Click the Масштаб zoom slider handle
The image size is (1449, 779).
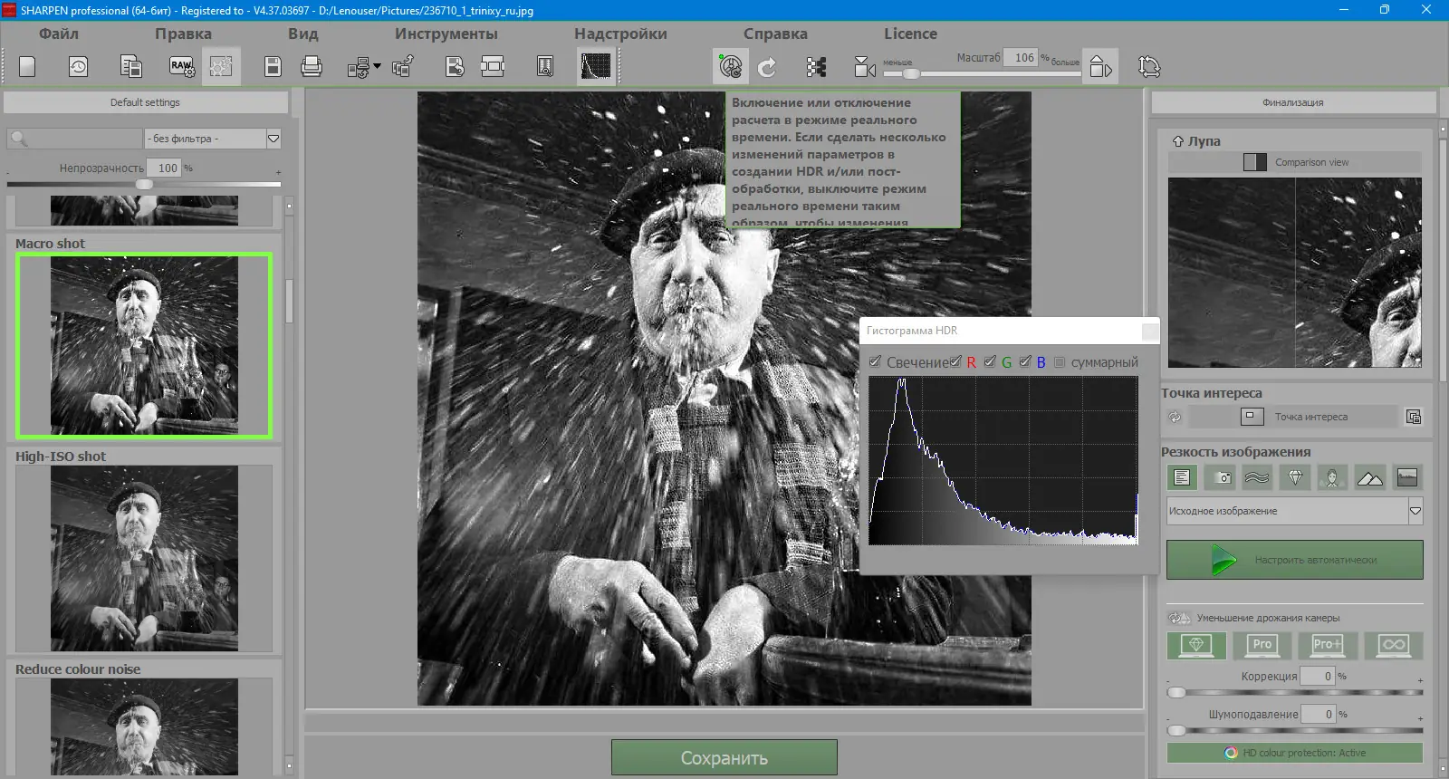pyautogui.click(x=911, y=73)
